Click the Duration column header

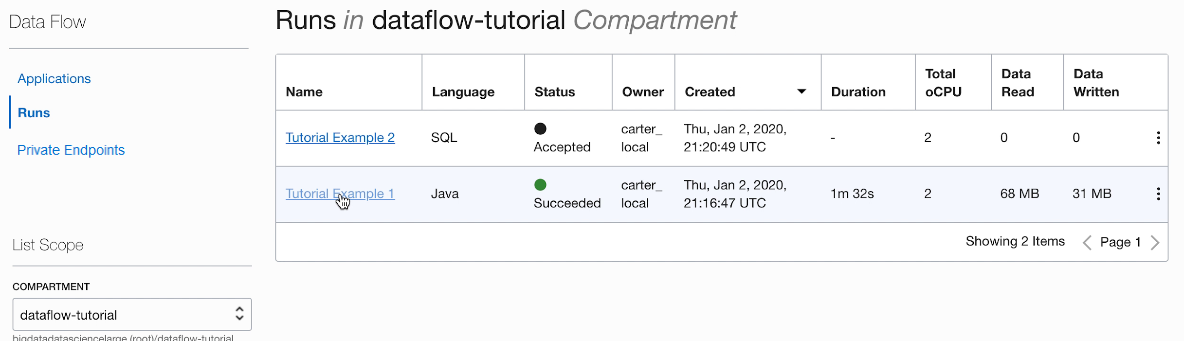(x=858, y=92)
